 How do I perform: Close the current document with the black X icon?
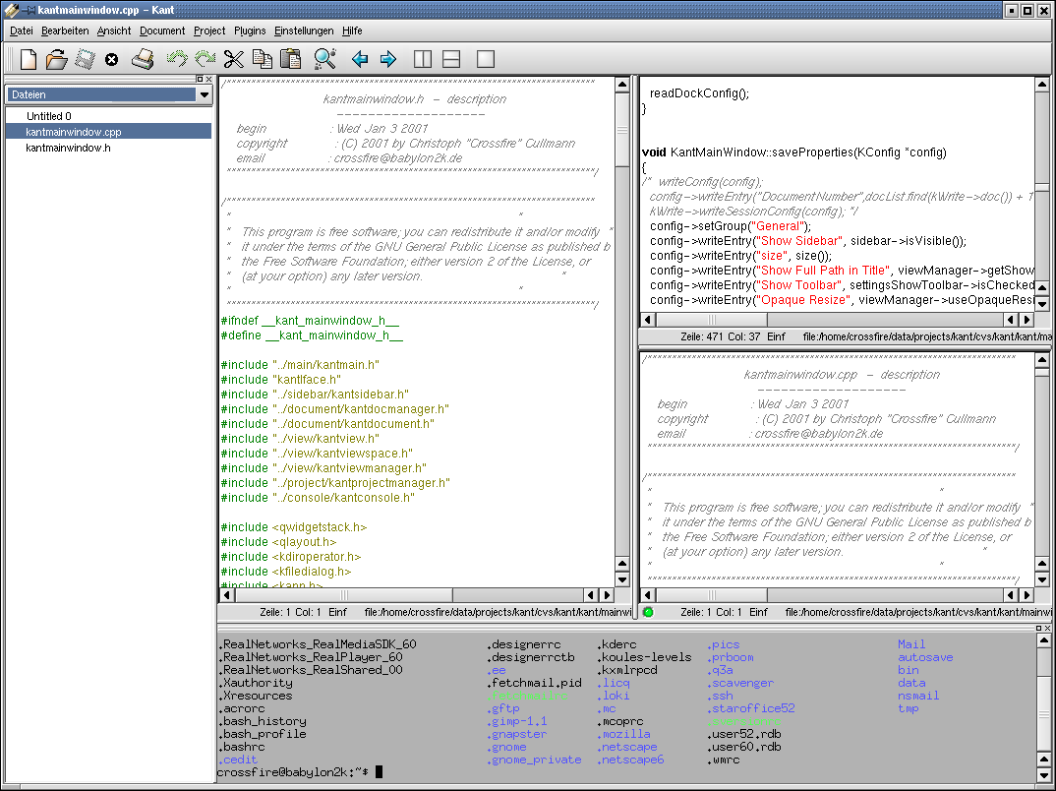111,60
